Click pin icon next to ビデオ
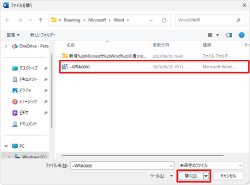This screenshot has height=185, width=250. [45, 113]
